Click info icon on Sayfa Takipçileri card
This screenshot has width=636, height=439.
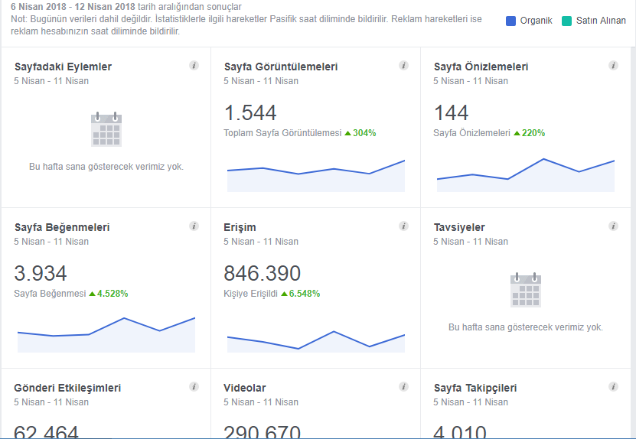point(613,387)
